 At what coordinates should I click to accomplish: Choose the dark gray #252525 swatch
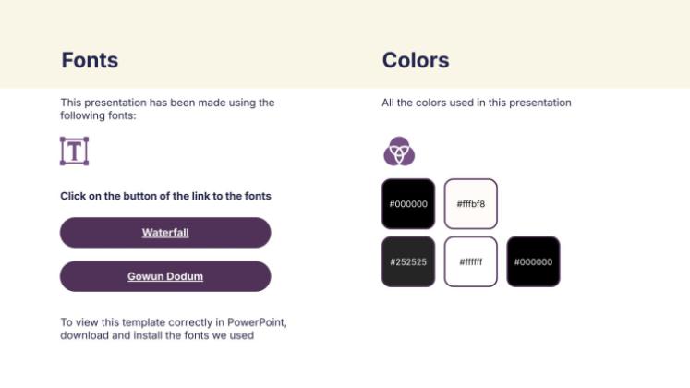(x=407, y=261)
